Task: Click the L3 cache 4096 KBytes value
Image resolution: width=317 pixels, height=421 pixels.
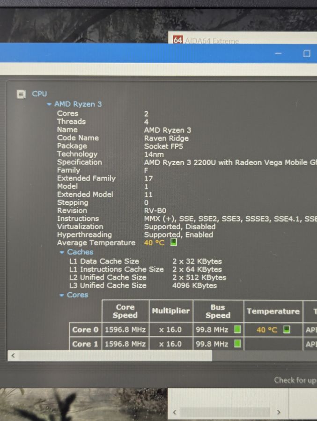Action: pos(195,285)
